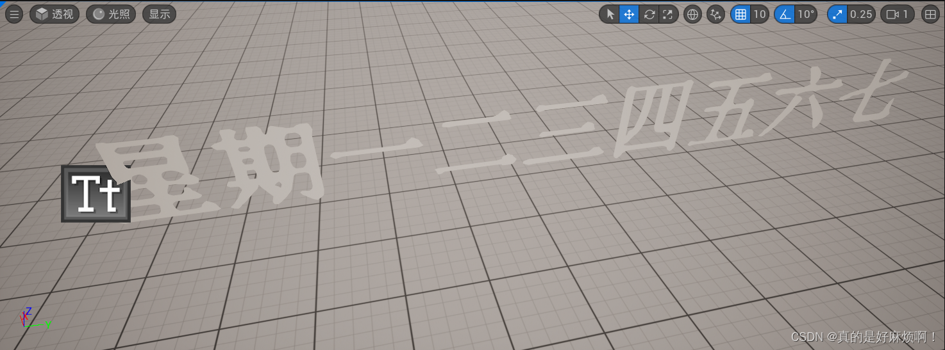The height and width of the screenshot is (350, 945).
Task: Open the 光照 lit view mode dropdown
Action: tap(111, 14)
